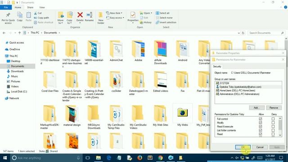Toggle Deny checkbox for Modify
Screen dimensions: 288x162
[x=273, y=123]
